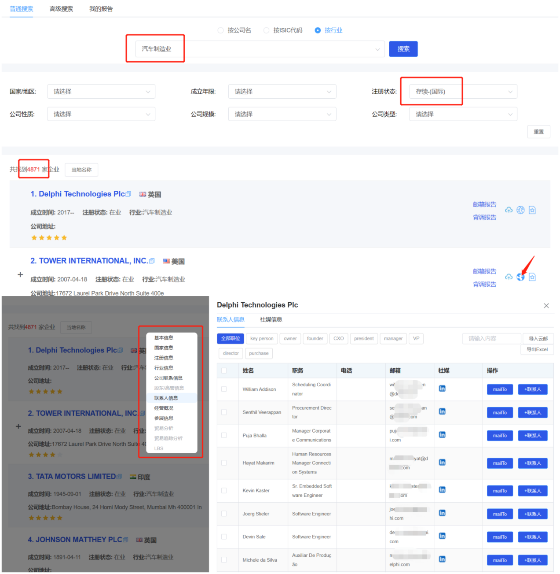Screen dimensions: 560x574
Task: Copy TOWER INTERNATIONAL name icon in top list
Action: 152,261
